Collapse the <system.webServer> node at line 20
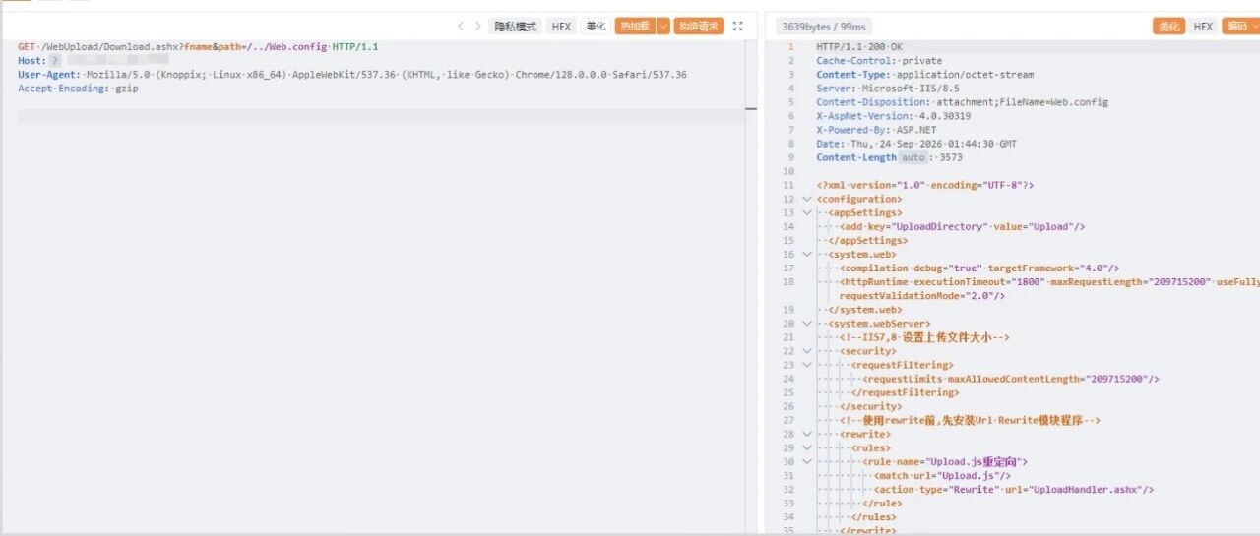The height and width of the screenshot is (536, 1260). [x=807, y=324]
